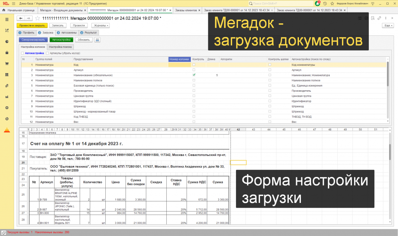This screenshot has height=236, width=398.
Task: Select the Настройка колонок tab
Action: (33, 47)
